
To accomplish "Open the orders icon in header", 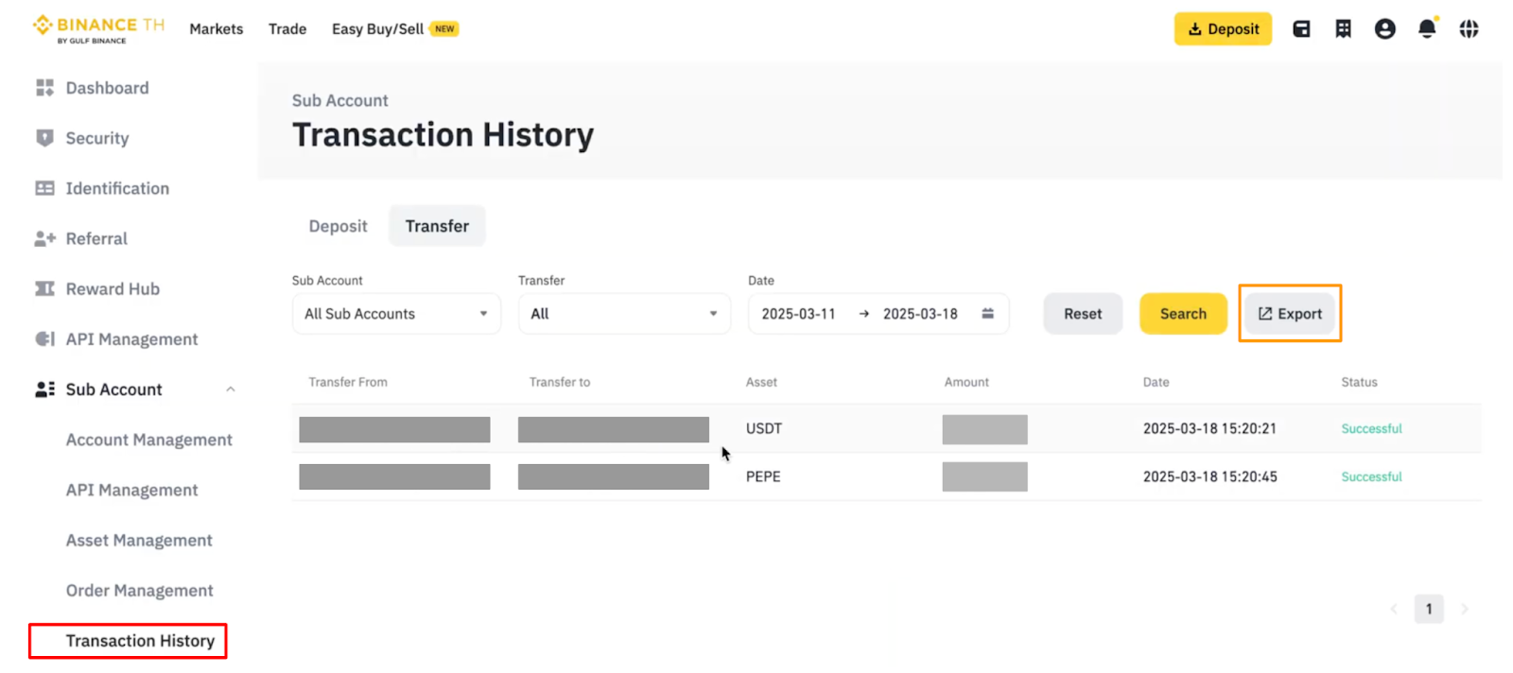I will point(1343,29).
